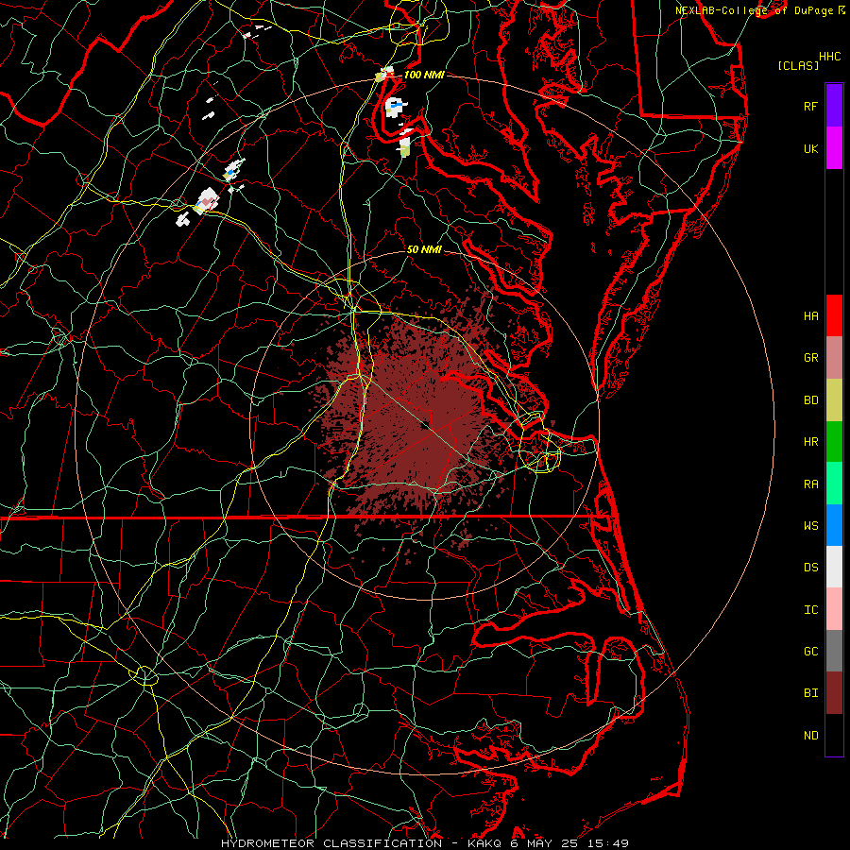
Task: Select the GC gray legend swatch
Action: click(x=834, y=651)
